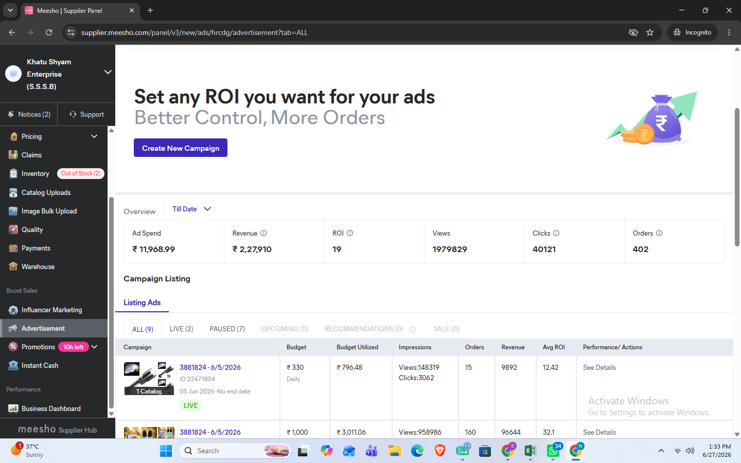Show ROI info tooltip icon
This screenshot has width=741, height=463.
click(x=350, y=233)
